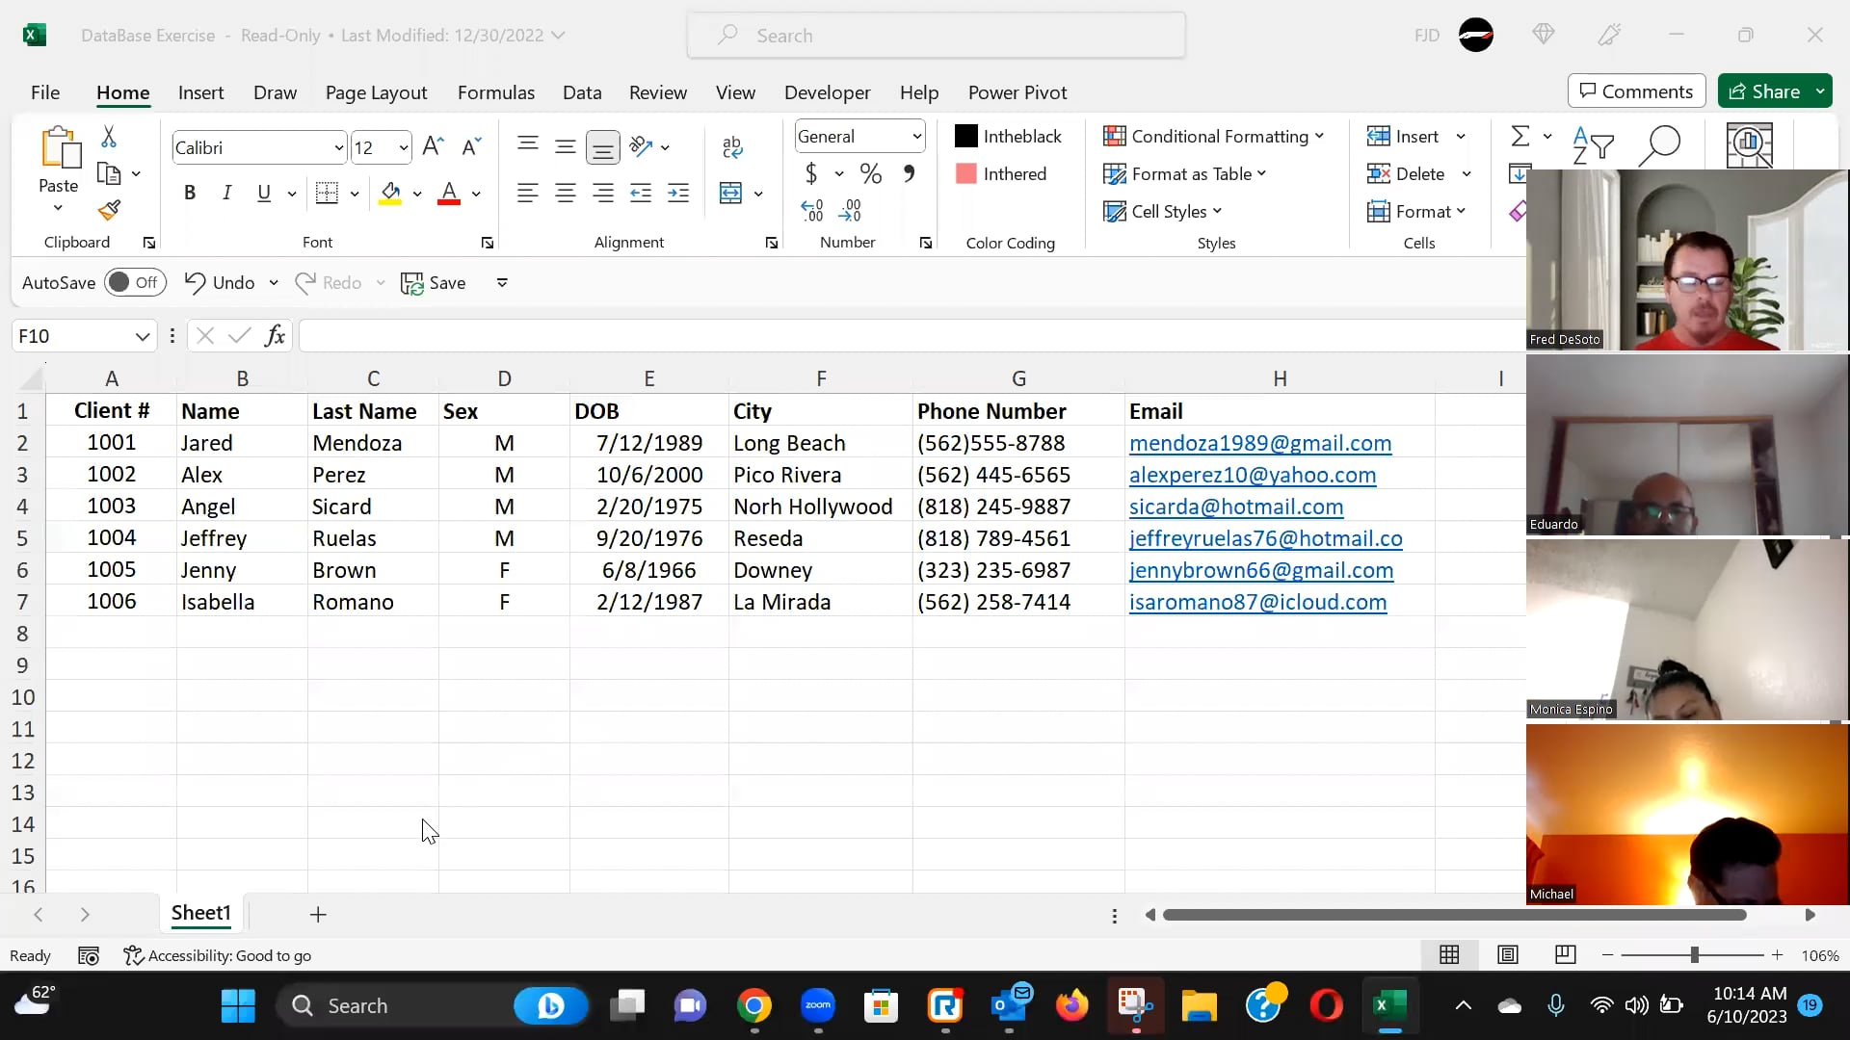Apply Bold formatting to selection
Viewport: 1850px width, 1040px height.
pyautogui.click(x=189, y=193)
